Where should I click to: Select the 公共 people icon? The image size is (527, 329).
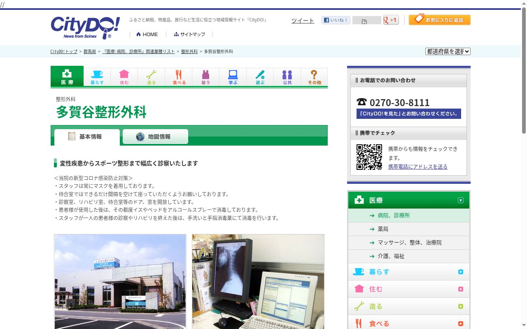pyautogui.click(x=287, y=77)
